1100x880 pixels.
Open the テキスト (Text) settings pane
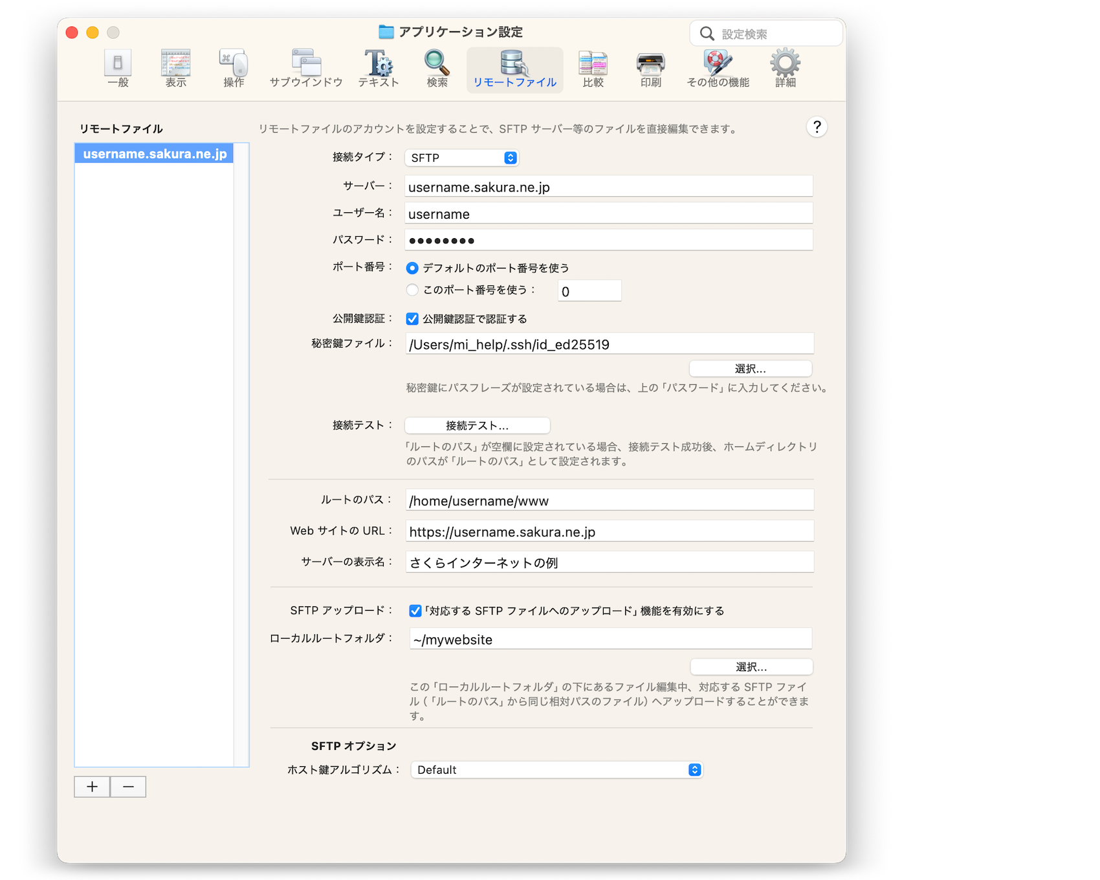379,69
